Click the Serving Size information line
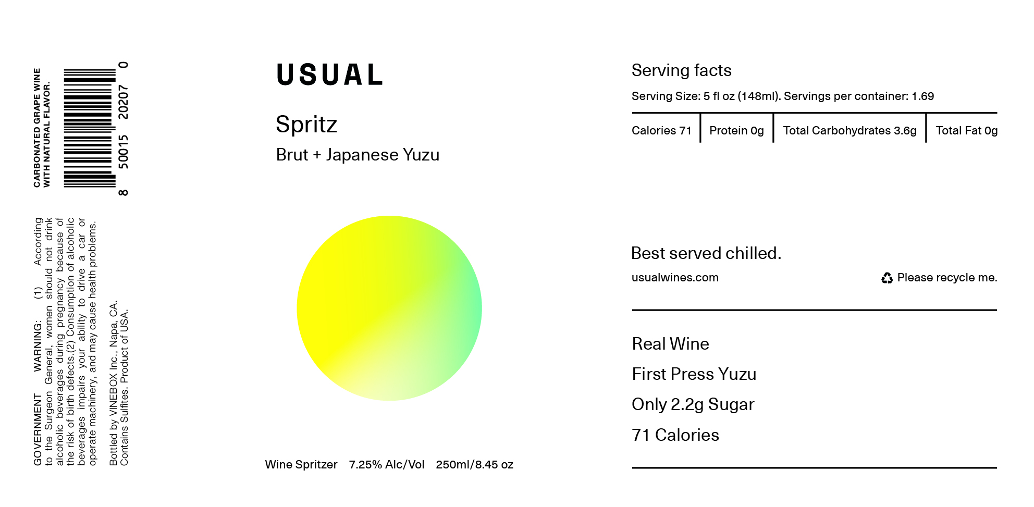 pyautogui.click(x=783, y=96)
